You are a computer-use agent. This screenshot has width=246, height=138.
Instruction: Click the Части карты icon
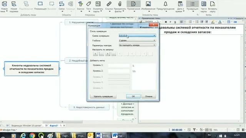tap(204, 4)
